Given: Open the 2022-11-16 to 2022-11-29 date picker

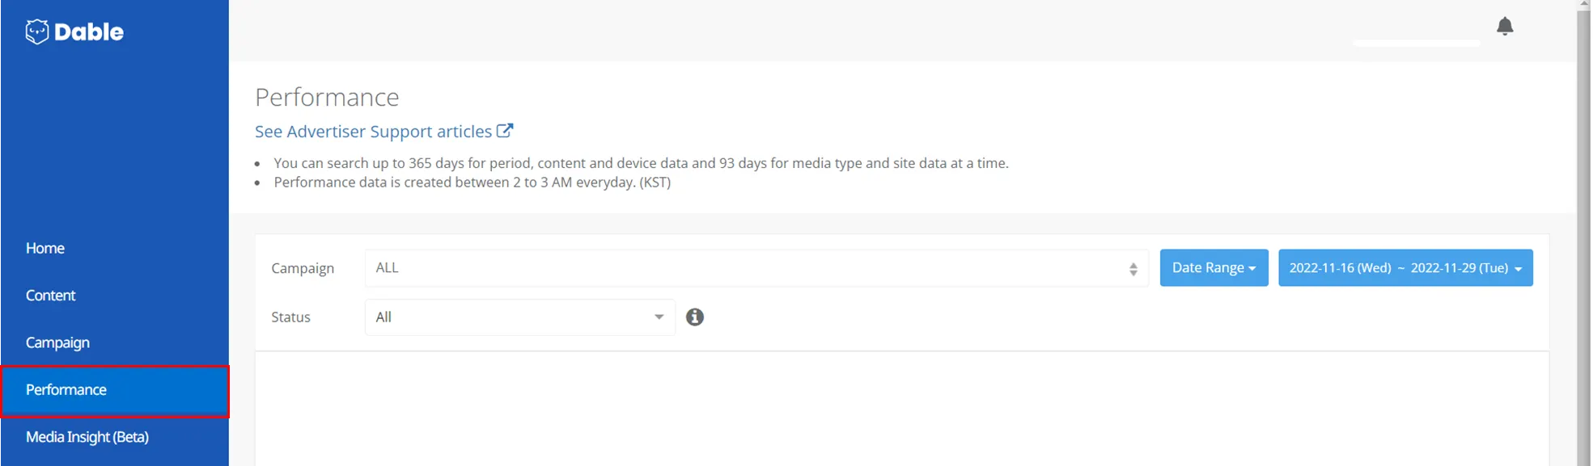Looking at the screenshot, I should click(x=1398, y=268).
